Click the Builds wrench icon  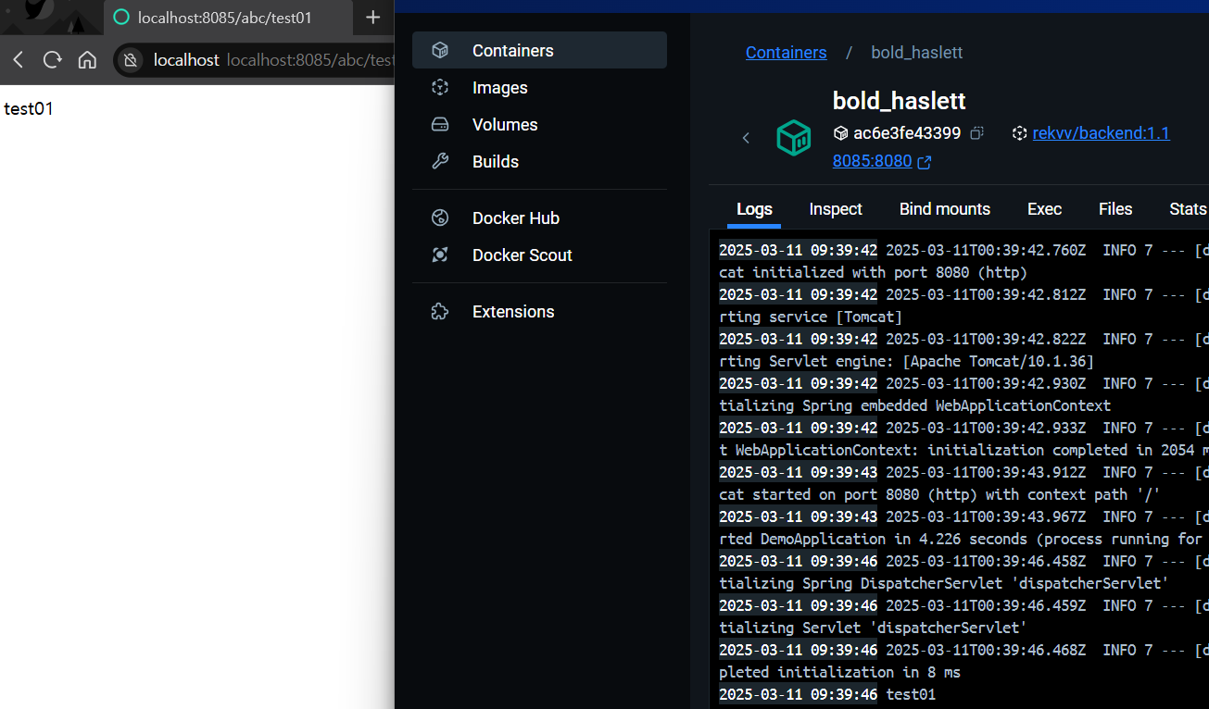tap(440, 161)
